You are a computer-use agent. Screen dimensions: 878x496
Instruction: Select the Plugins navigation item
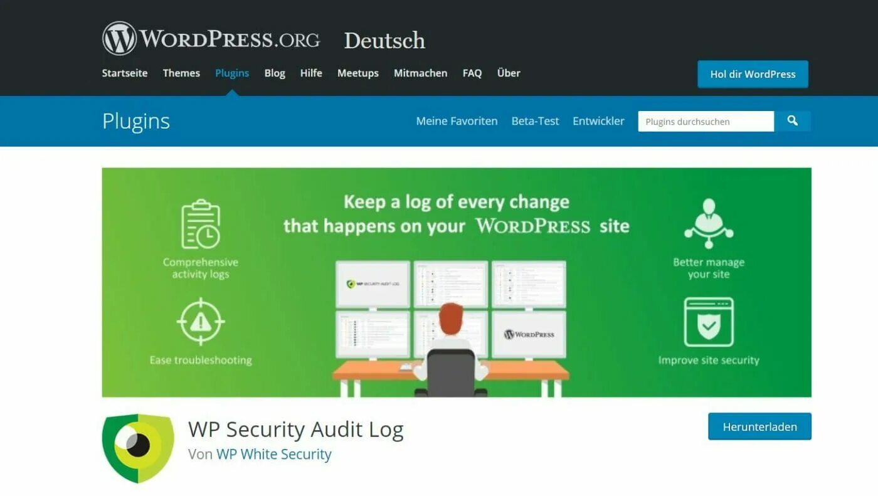(x=232, y=73)
